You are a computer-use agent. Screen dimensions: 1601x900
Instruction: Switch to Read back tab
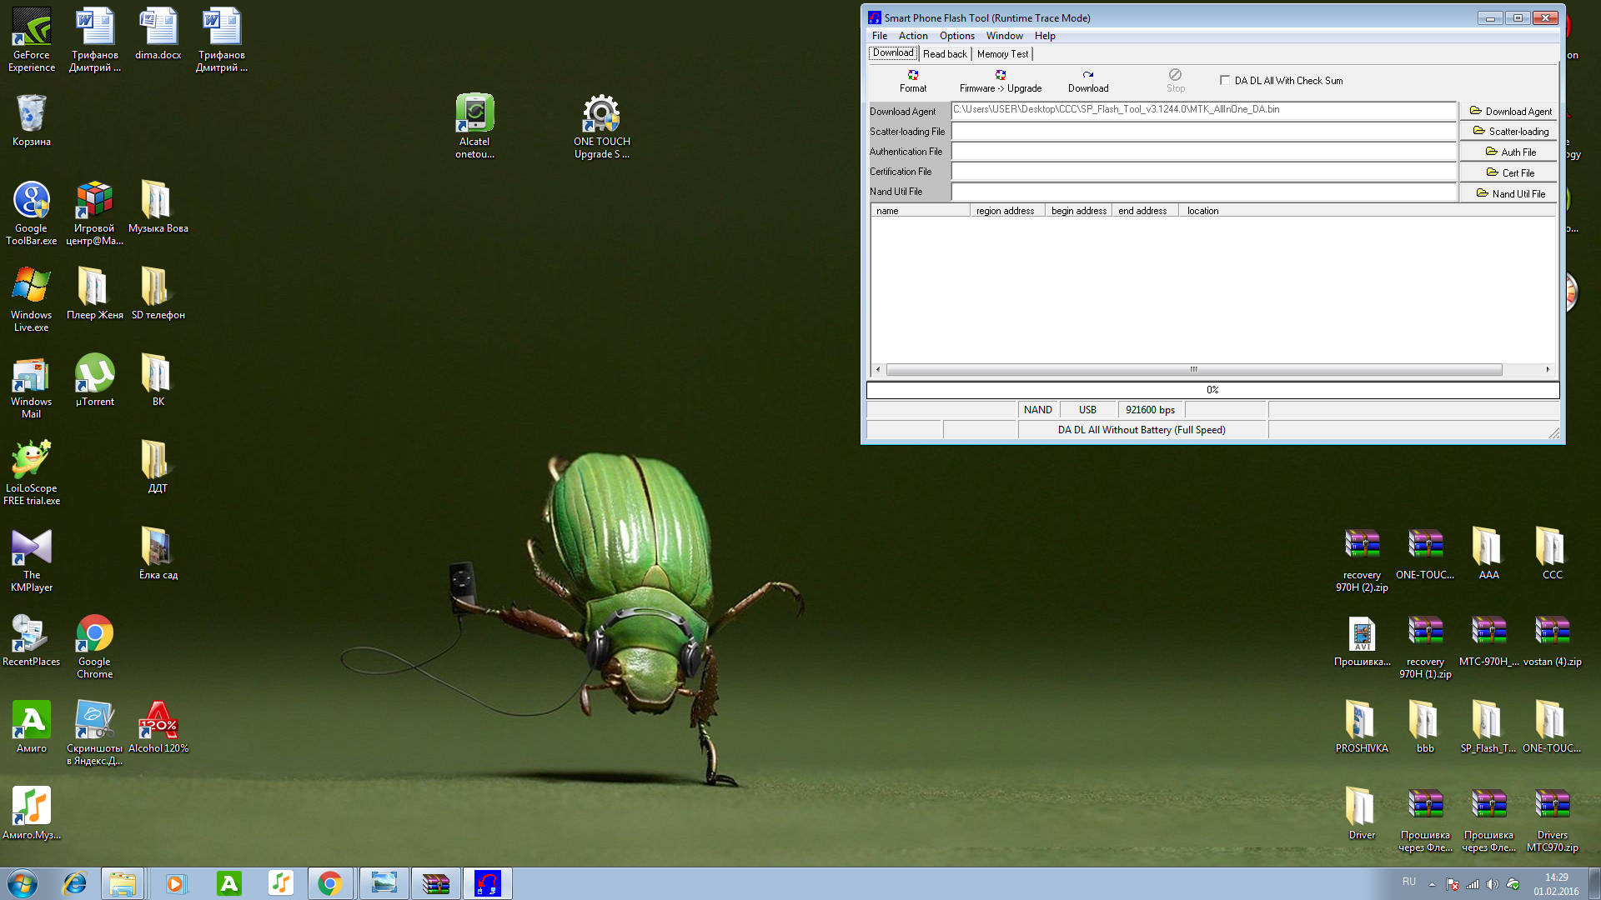tap(945, 53)
